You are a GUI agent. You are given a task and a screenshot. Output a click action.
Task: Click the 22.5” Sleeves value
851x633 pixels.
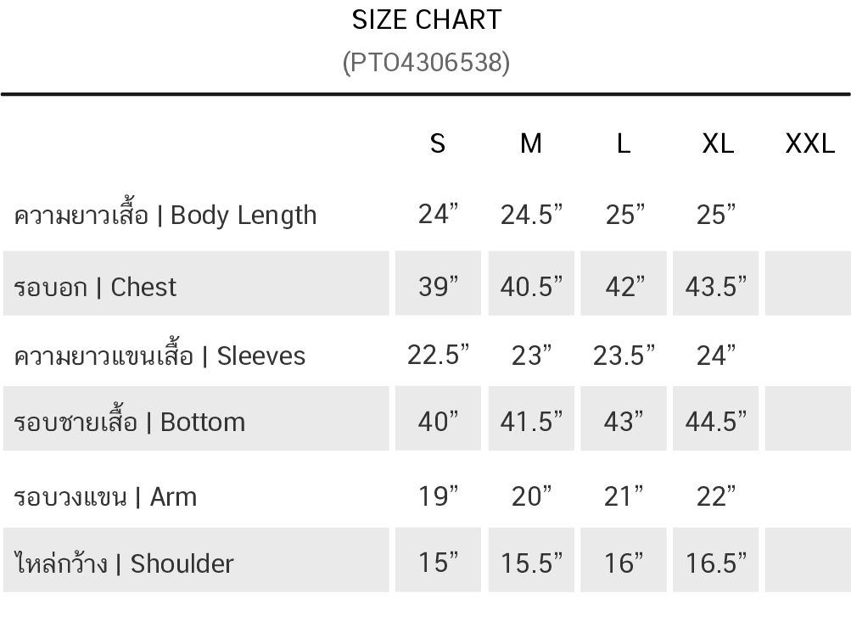438,355
